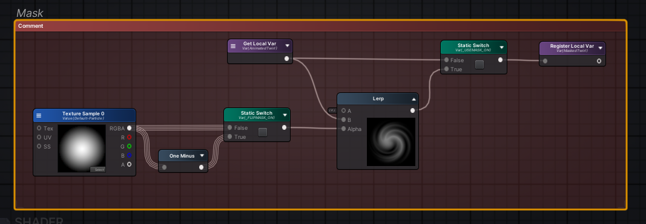Click the spiral twirl Lerp preview thumbnail
646x224 pixels.
pos(391,142)
